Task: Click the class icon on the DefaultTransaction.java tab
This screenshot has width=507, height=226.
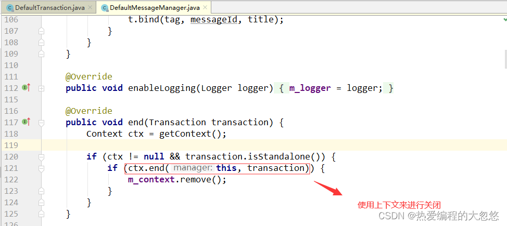Action: click(x=10, y=8)
